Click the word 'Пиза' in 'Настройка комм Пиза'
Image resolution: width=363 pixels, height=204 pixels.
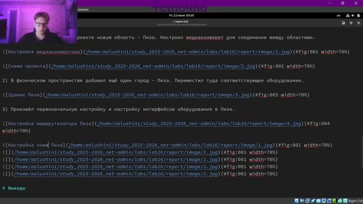click(57, 145)
